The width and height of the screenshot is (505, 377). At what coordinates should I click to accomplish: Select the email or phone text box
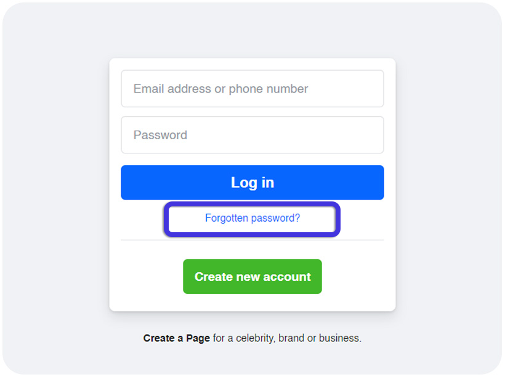point(252,89)
